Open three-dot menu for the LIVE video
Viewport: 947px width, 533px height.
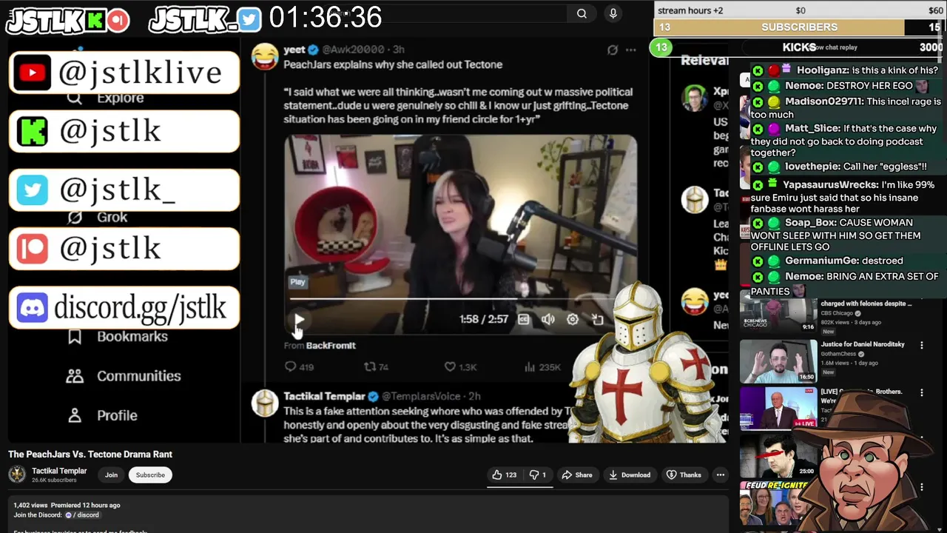point(922,392)
